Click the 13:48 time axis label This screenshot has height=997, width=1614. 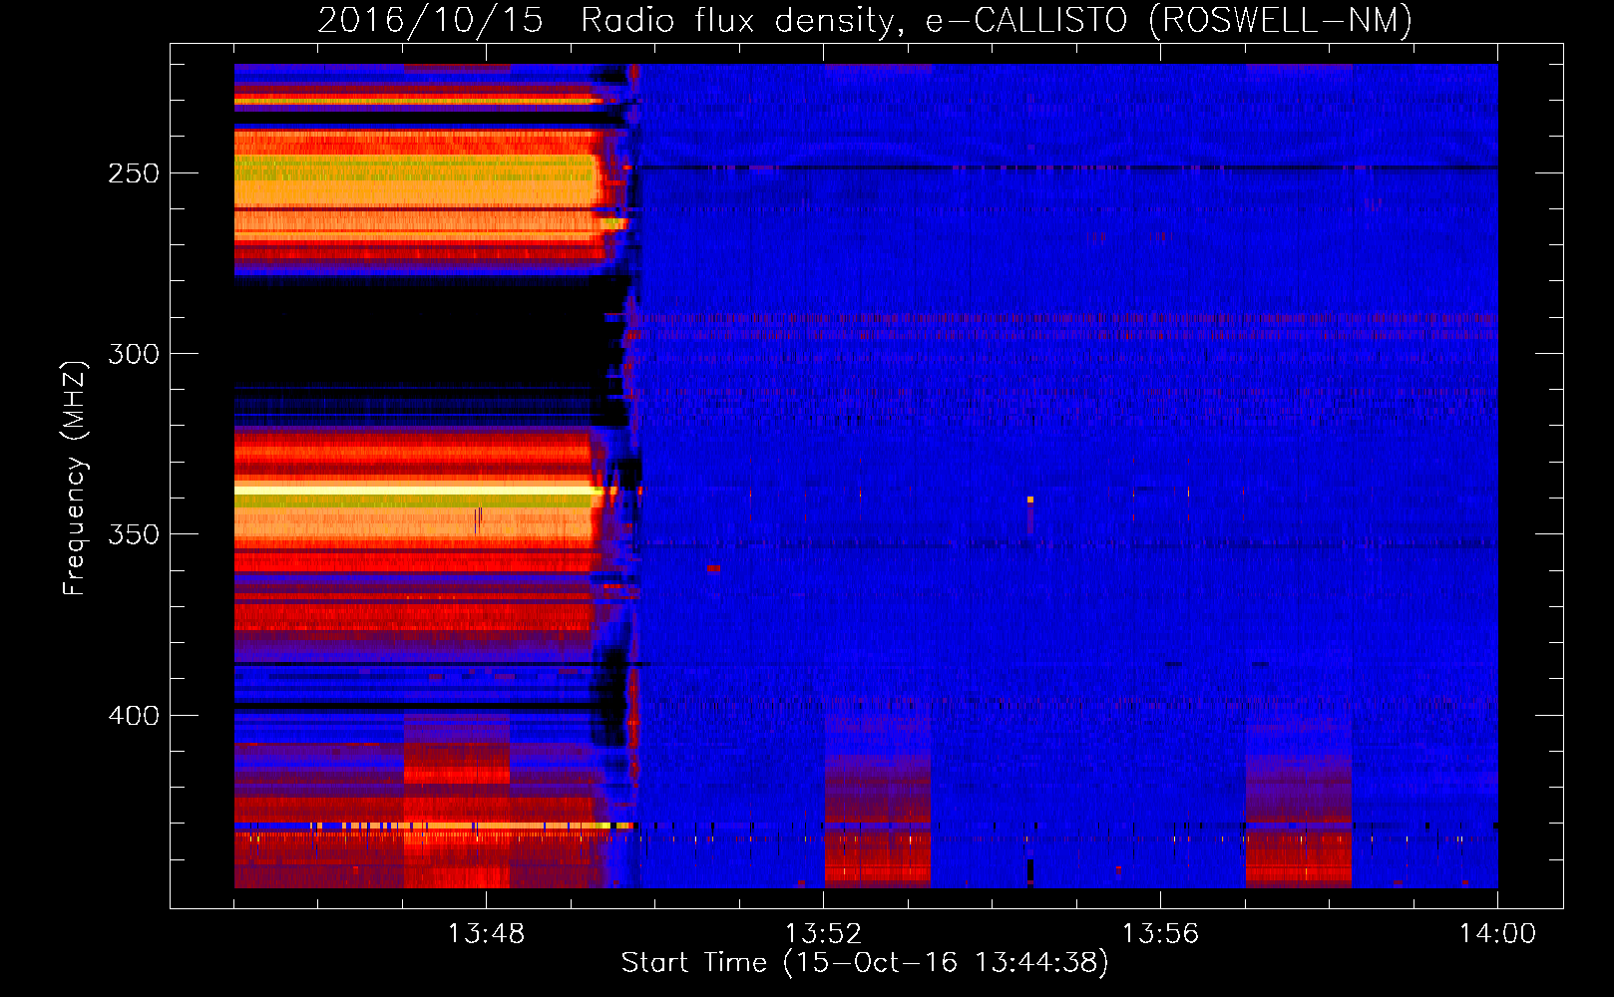(486, 934)
